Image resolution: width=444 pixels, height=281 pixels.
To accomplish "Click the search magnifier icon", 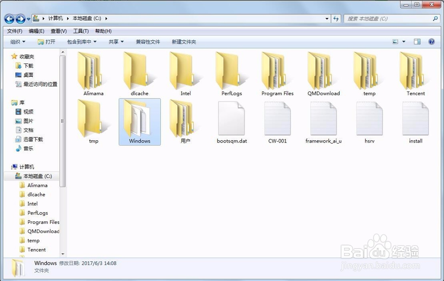I will pyautogui.click(x=435, y=18).
